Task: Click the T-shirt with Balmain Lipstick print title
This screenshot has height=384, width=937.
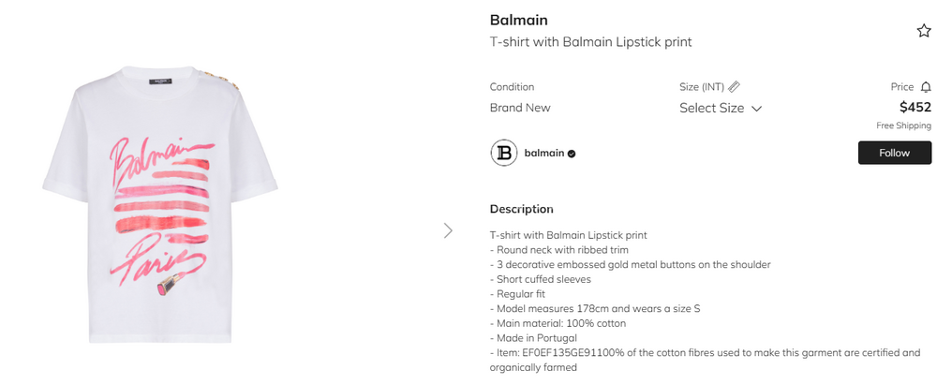Action: pyautogui.click(x=590, y=42)
